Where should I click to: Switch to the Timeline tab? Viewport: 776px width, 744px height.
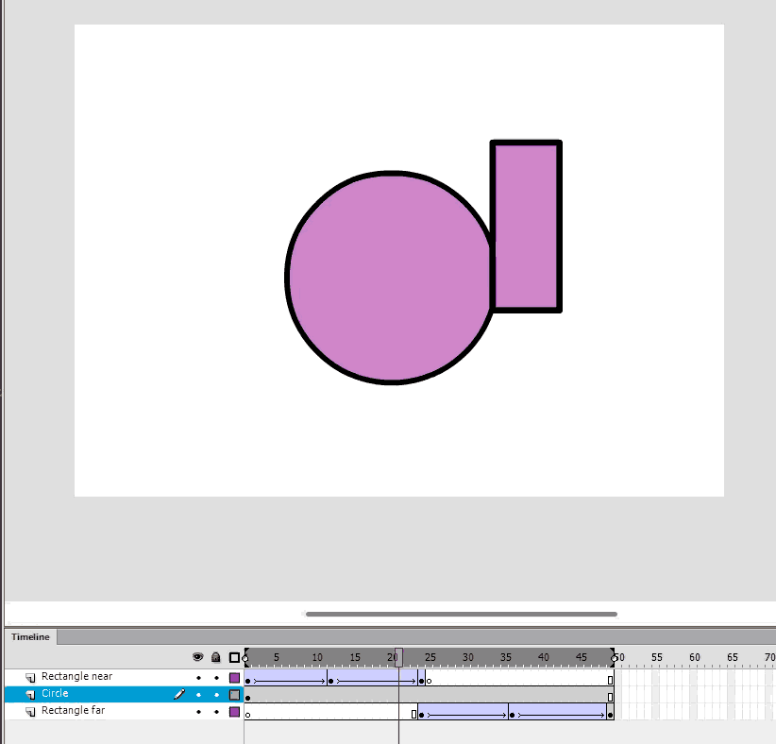pos(30,637)
